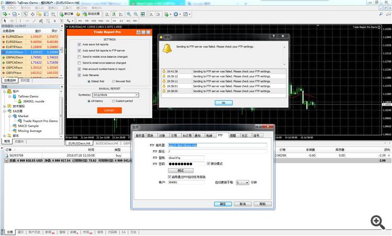Image resolution: width=392 pixels, height=236 pixels.
Task: Select the horizontal line drawing tool
Action: pyautogui.click(x=27, y=21)
